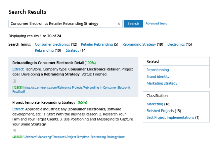Go to Marketing strategy related topic

pos(162,83)
